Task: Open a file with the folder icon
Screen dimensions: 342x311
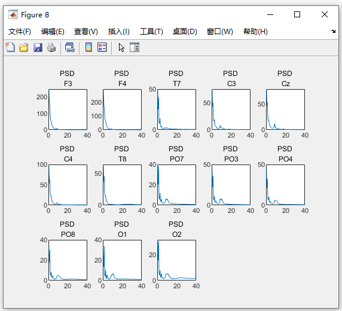Action: click(x=23, y=47)
